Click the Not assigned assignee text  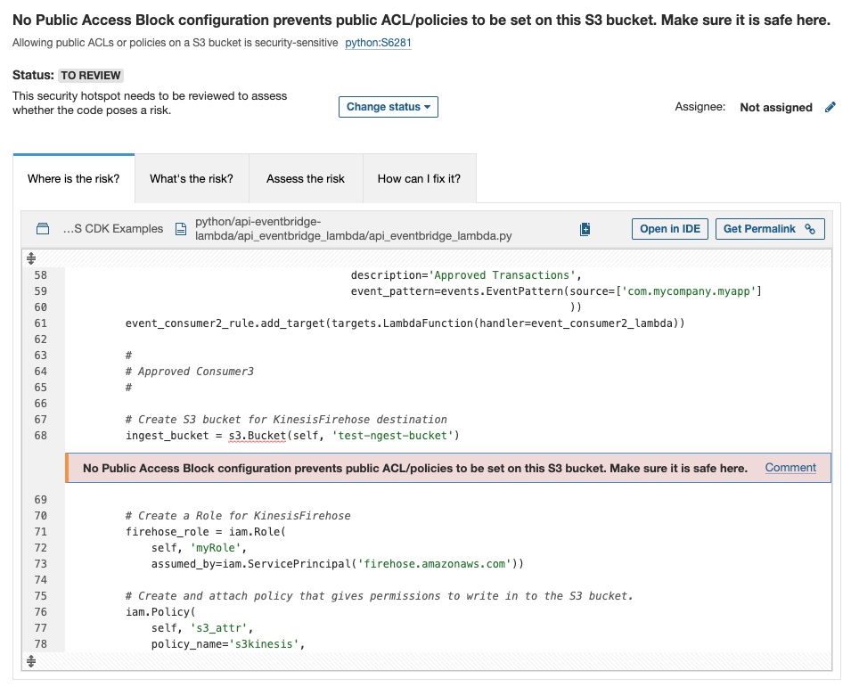coord(776,108)
